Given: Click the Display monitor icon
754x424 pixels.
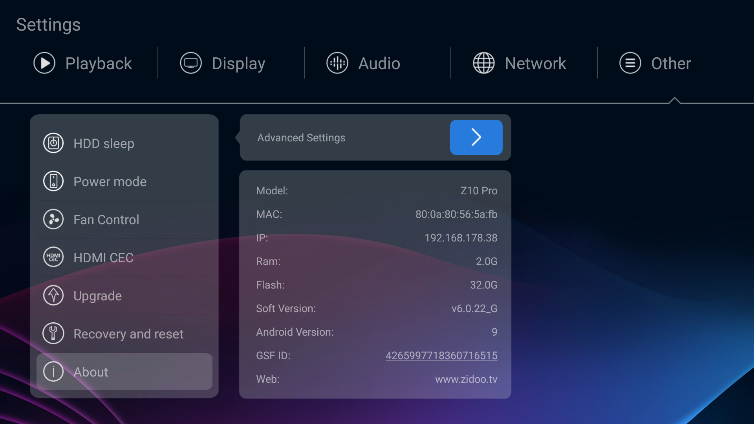Looking at the screenshot, I should pos(191,63).
